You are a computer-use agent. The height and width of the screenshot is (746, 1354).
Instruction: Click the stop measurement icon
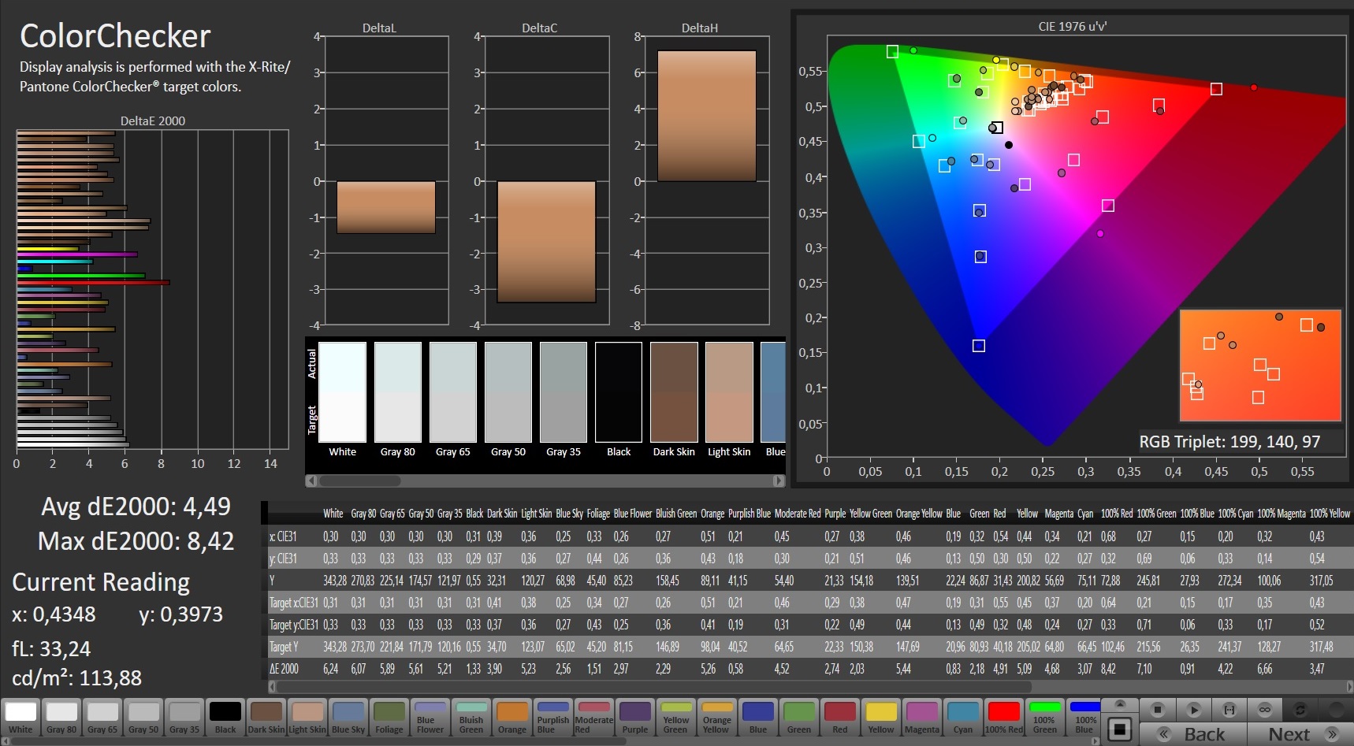pos(1157,710)
